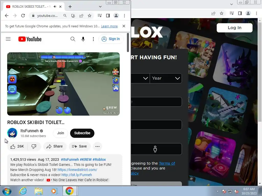Open the Chrome three-dot menu in YouTube window
262x196 pixels.
pos(124,16)
